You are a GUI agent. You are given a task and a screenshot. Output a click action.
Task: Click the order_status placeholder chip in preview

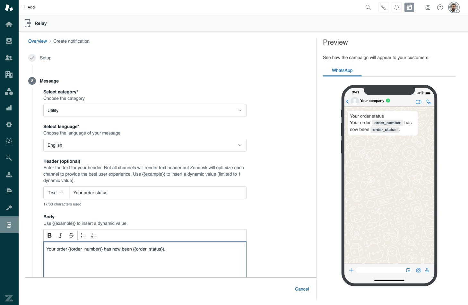[x=385, y=130]
